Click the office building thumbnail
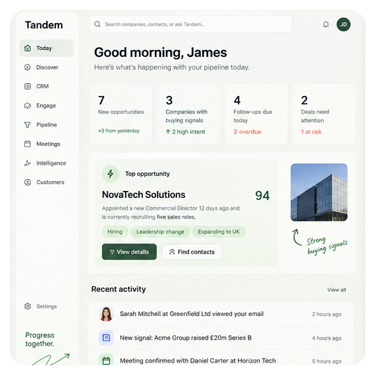 pyautogui.click(x=319, y=192)
